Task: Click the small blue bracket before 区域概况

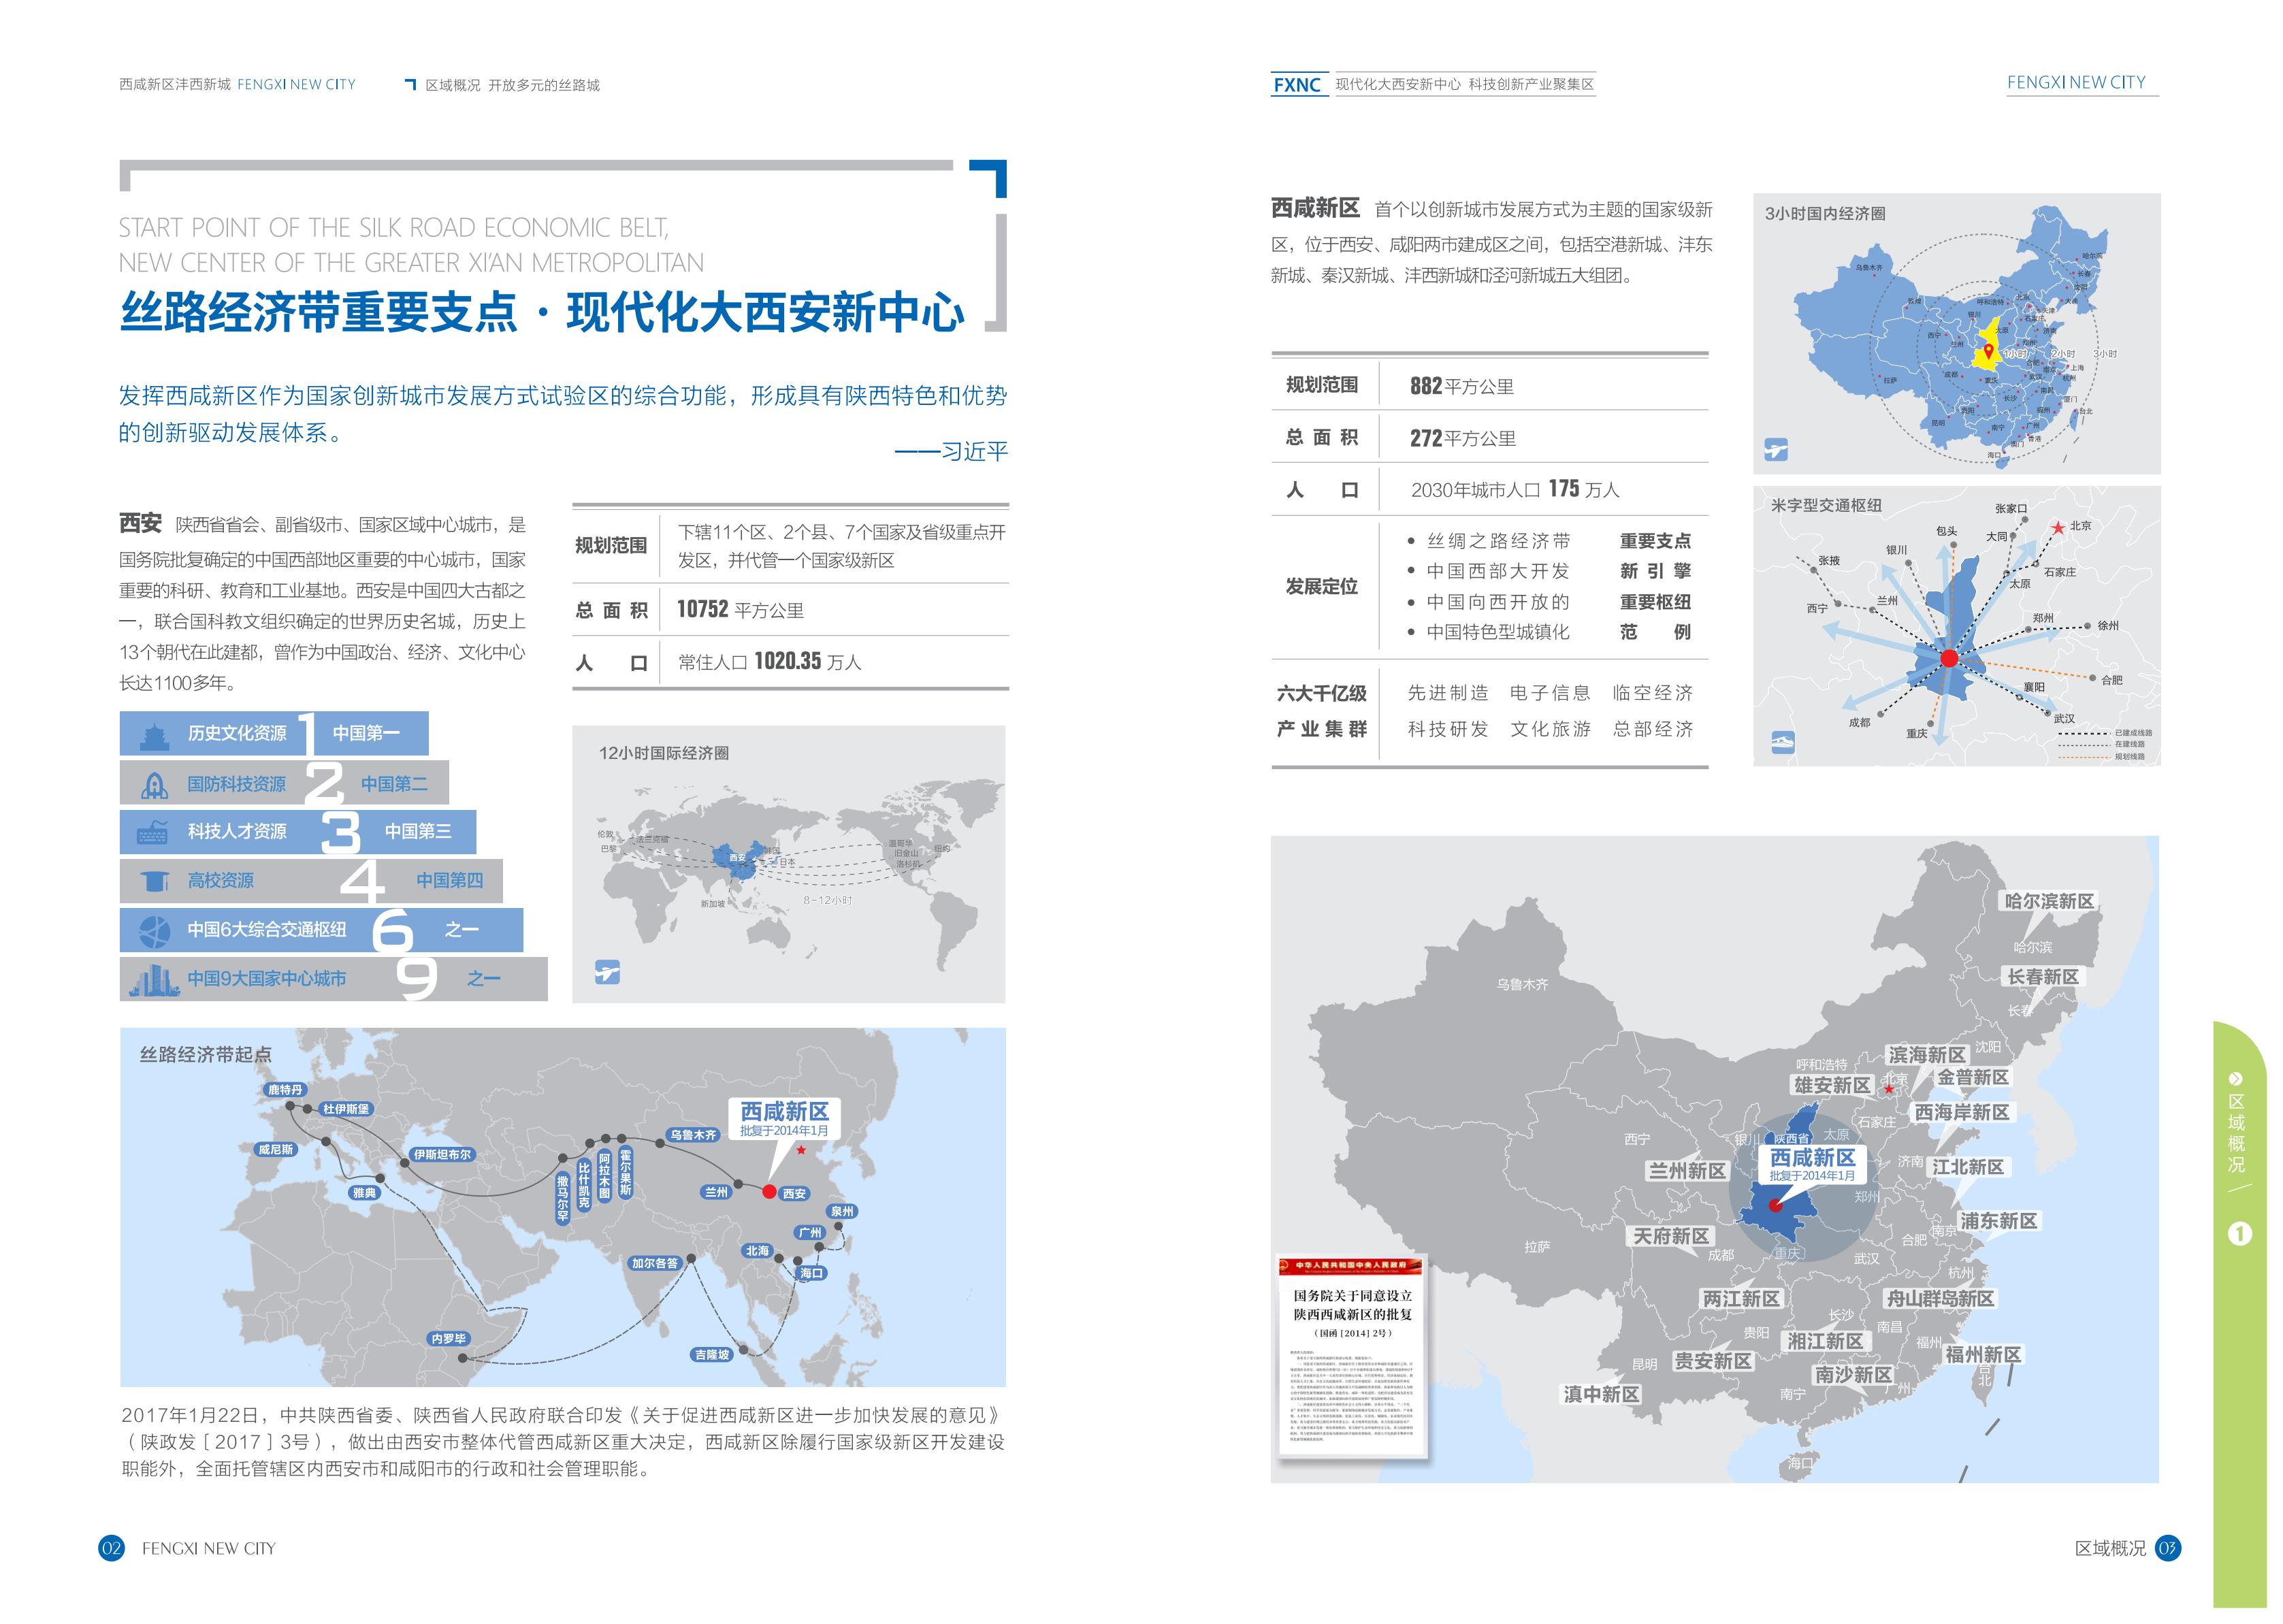Action: tap(410, 85)
